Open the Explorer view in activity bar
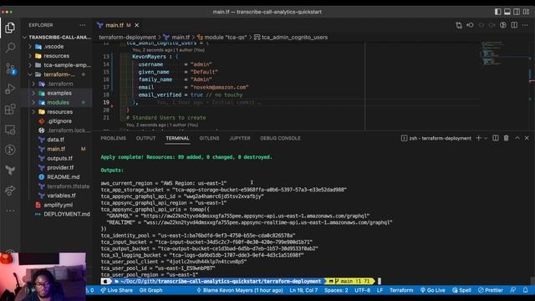Image resolution: width=535 pixels, height=301 pixels. click(x=10, y=28)
